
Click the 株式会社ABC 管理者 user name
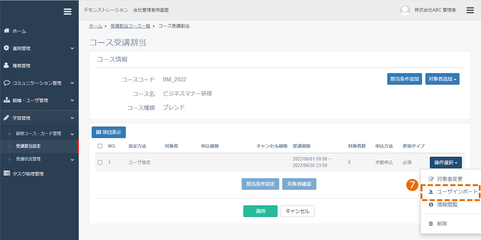pyautogui.click(x=435, y=10)
